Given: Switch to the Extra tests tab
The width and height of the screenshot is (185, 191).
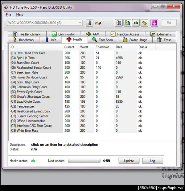Looking at the screenshot, I should [160, 34].
